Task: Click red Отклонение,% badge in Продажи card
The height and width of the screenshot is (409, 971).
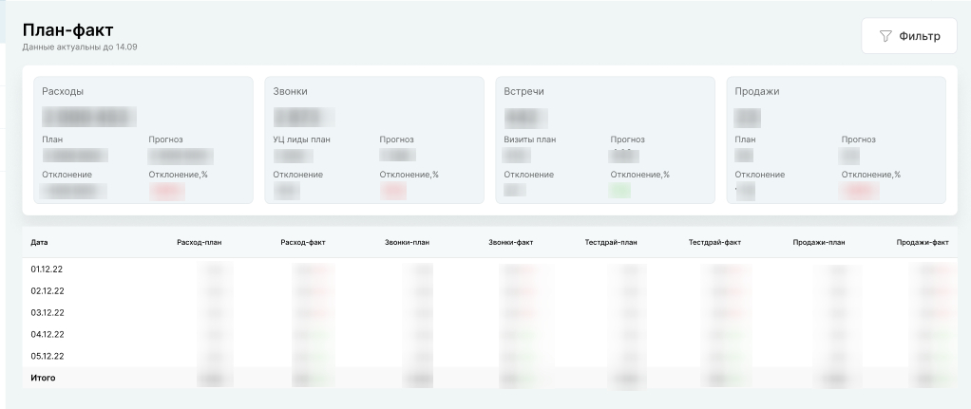Action: (x=859, y=191)
